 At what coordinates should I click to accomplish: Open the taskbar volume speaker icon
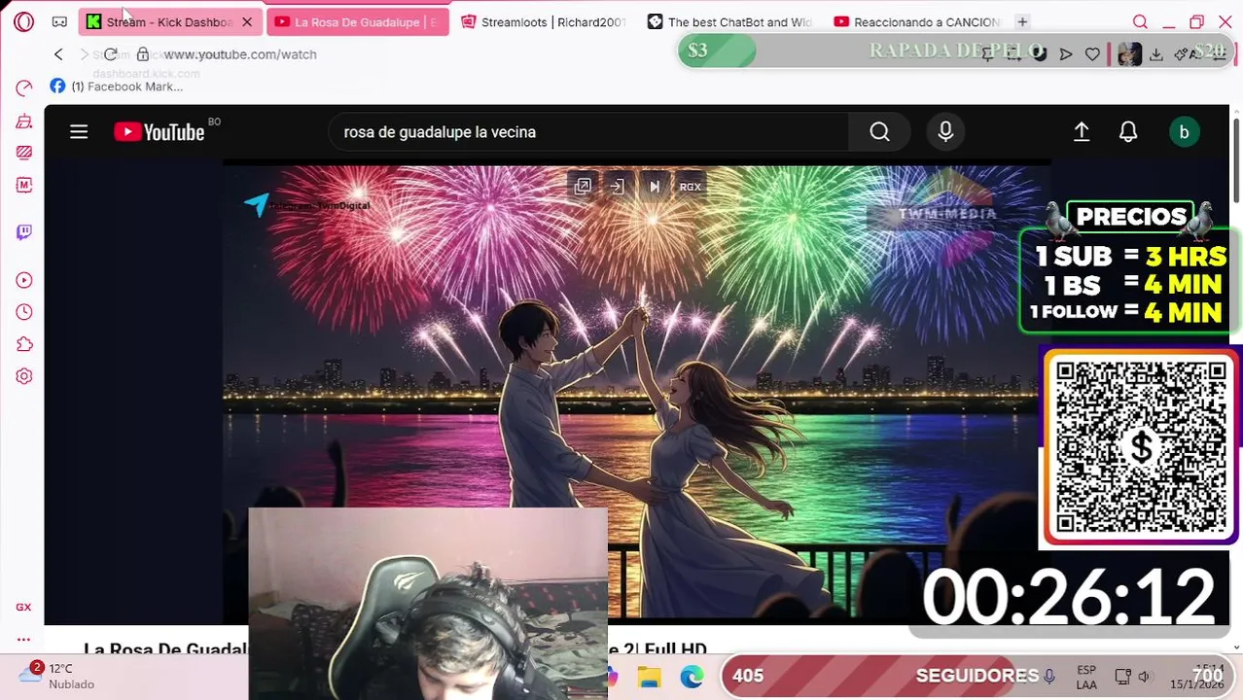coord(1145,677)
